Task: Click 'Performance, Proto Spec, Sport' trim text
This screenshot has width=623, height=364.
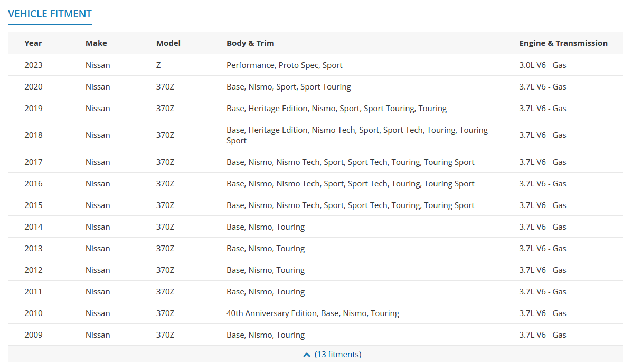Action: coord(284,65)
